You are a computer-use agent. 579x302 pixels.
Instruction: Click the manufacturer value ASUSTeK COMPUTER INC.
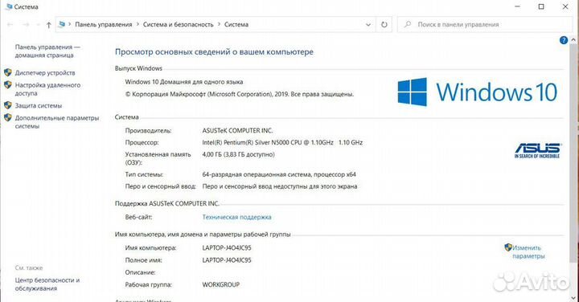237,131
